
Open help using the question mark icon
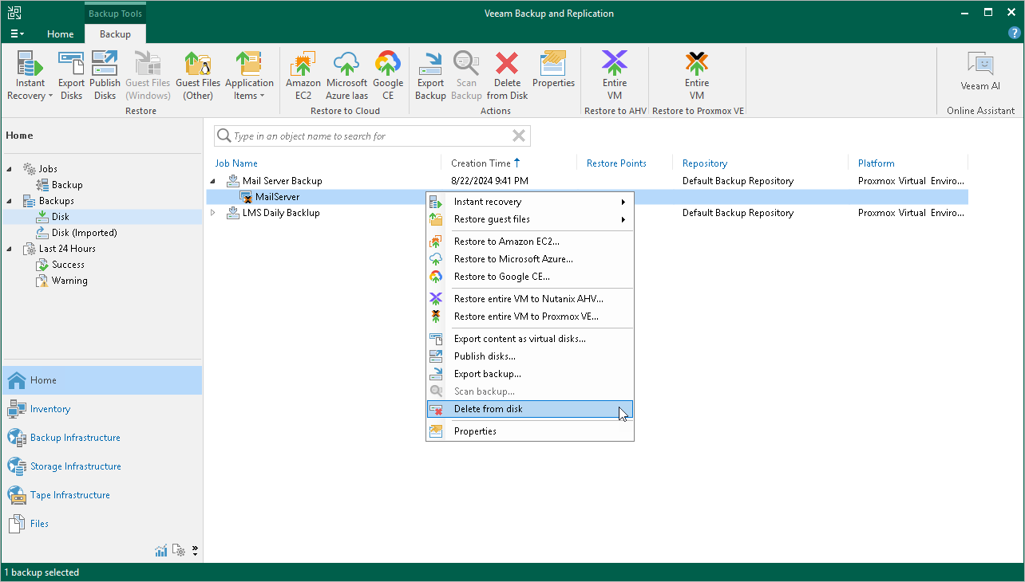(x=1014, y=33)
